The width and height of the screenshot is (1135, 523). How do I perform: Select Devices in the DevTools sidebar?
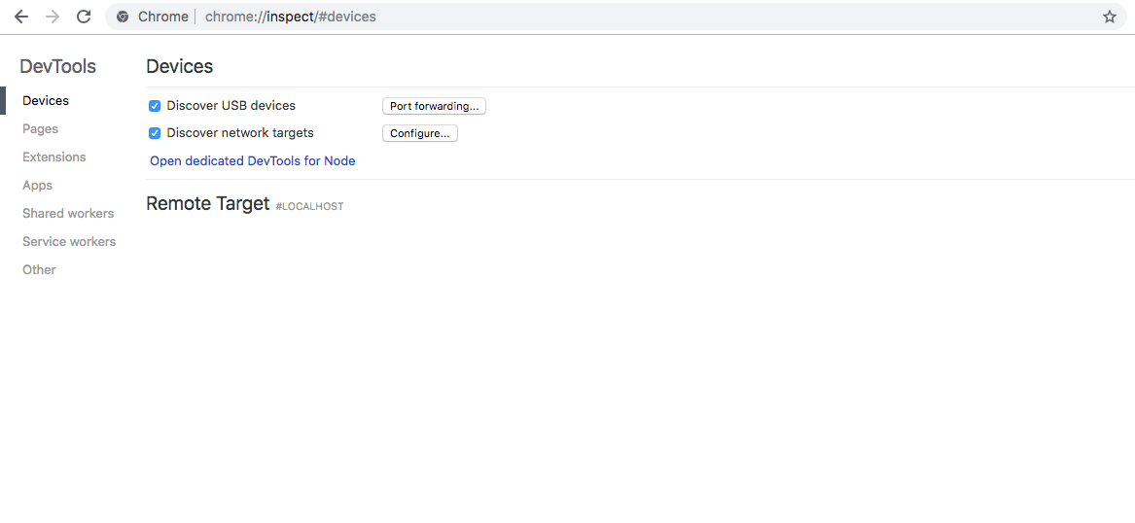tap(46, 100)
